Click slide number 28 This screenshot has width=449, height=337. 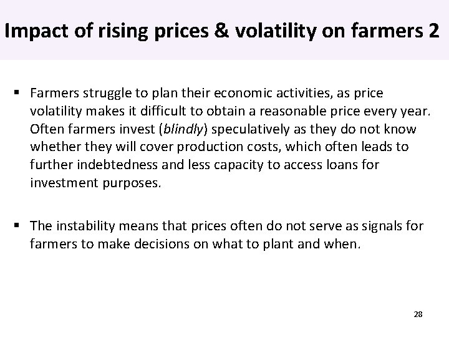pos(418,314)
